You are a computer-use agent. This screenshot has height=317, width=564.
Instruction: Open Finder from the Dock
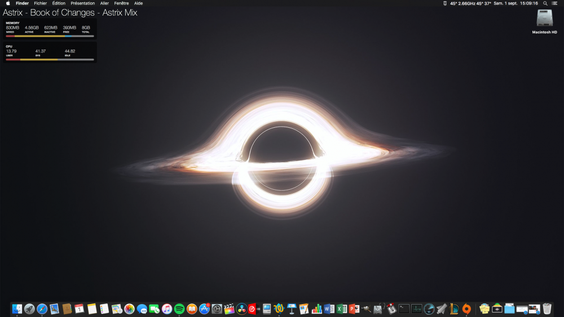coord(17,309)
